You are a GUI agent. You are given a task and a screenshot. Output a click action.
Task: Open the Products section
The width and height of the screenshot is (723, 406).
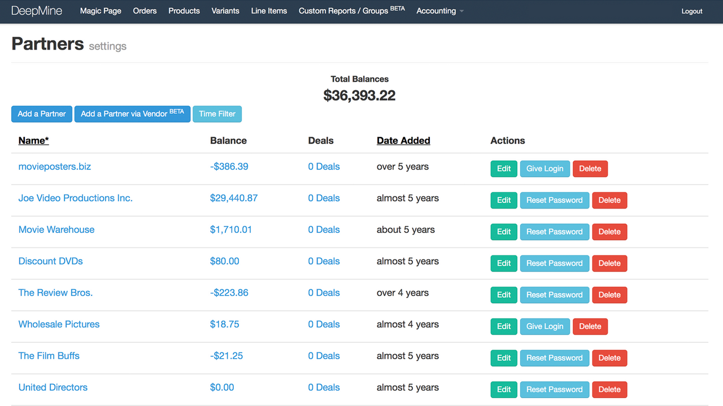[x=184, y=11]
